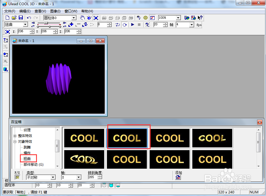Select 跳舞 in the effects tree
Screen dimensions: 266x196
(27, 147)
